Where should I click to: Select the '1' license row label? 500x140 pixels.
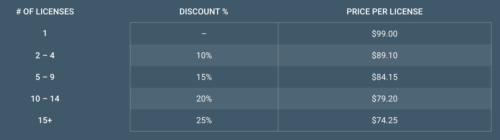pyautogui.click(x=45, y=33)
